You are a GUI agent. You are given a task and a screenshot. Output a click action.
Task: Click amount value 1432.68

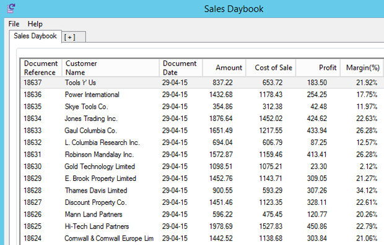[221, 94]
